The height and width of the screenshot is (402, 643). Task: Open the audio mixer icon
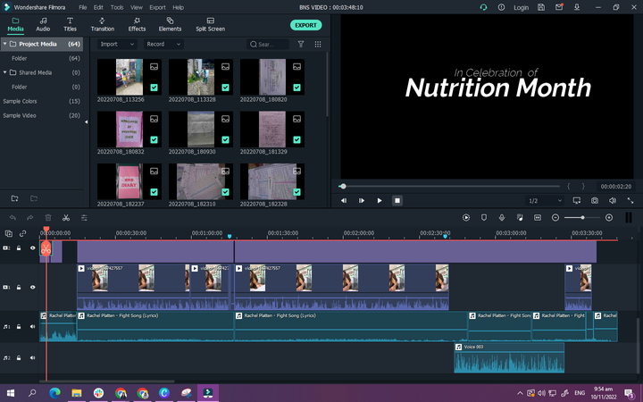(520, 217)
